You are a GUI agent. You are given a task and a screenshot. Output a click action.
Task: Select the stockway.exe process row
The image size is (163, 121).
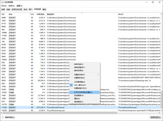click(x=81, y=111)
